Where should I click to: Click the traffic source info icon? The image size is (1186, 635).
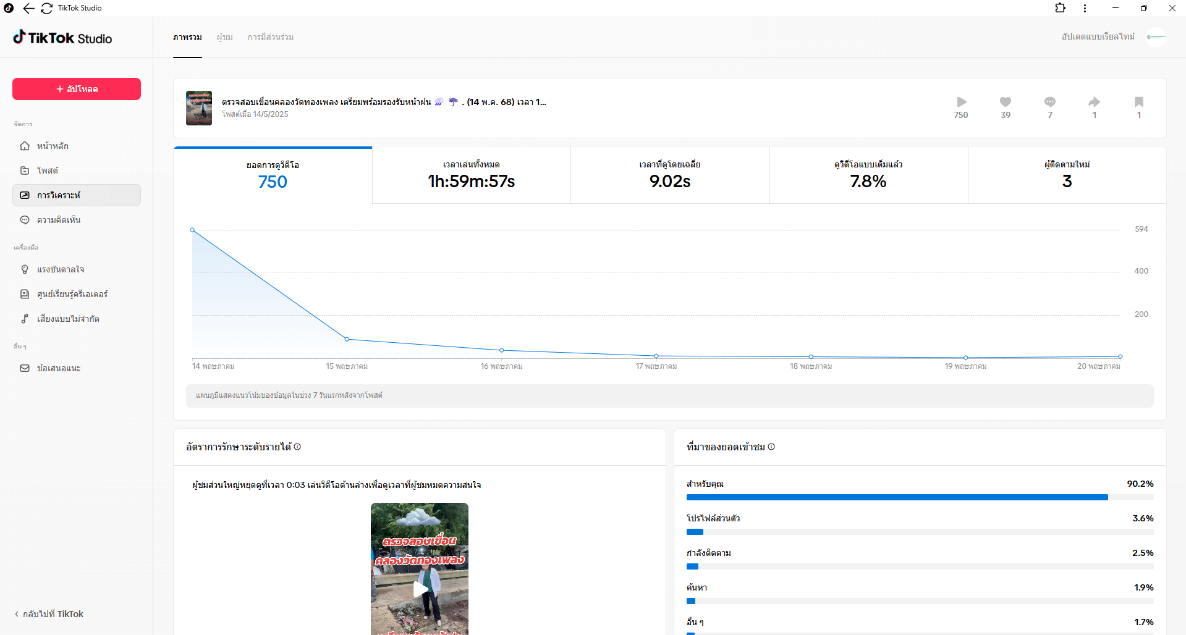(771, 447)
